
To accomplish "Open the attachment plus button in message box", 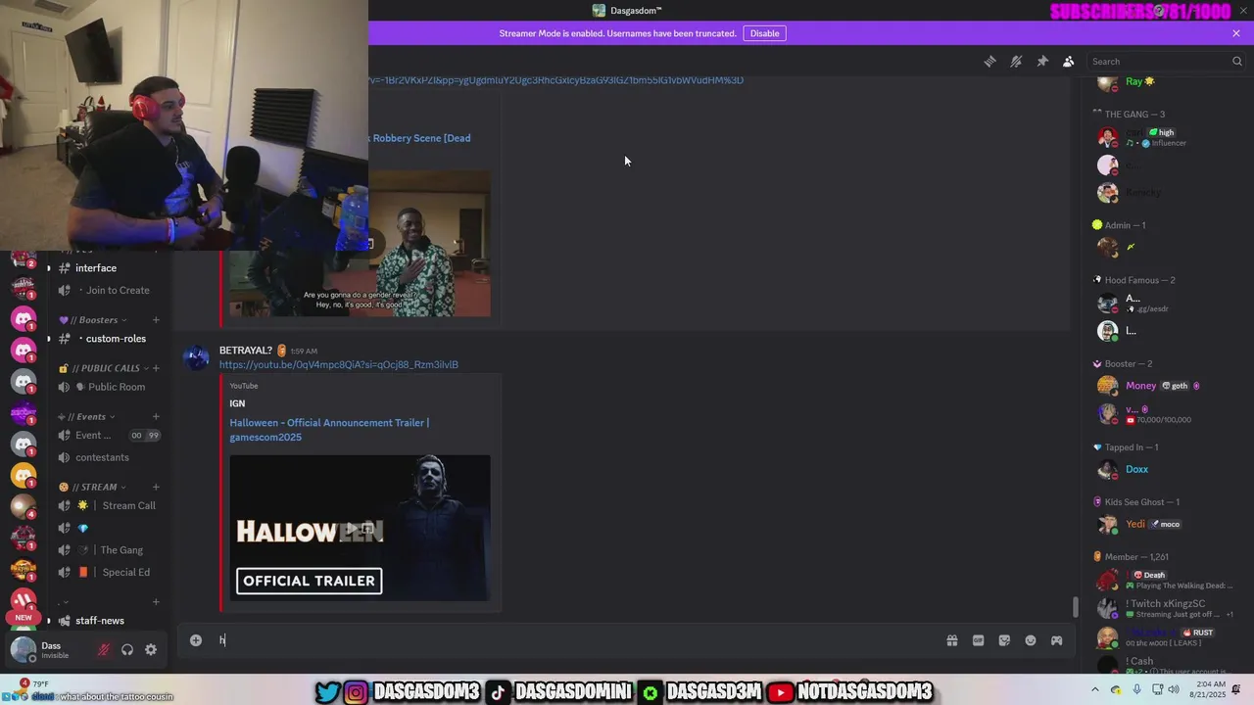I will 196,640.
